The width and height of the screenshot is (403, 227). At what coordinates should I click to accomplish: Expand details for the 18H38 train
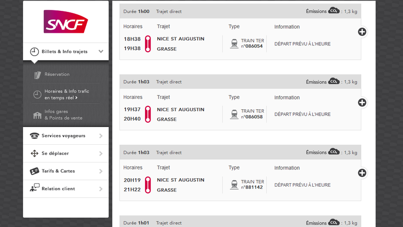tap(362, 32)
